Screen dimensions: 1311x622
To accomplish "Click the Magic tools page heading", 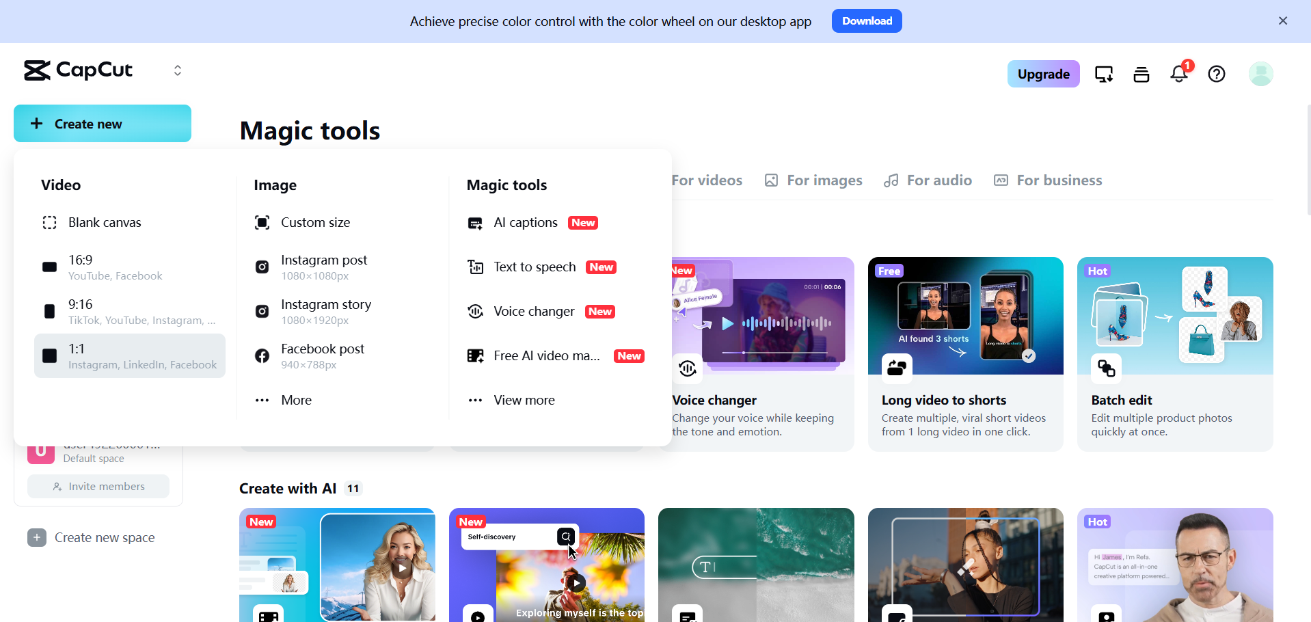I will click(310, 131).
